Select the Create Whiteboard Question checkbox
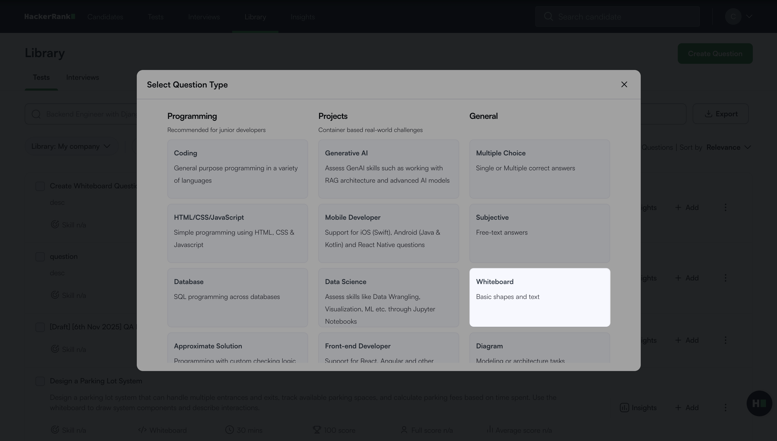777x441 pixels. click(40, 186)
